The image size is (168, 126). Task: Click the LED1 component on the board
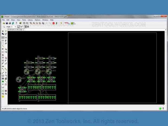[19, 79]
